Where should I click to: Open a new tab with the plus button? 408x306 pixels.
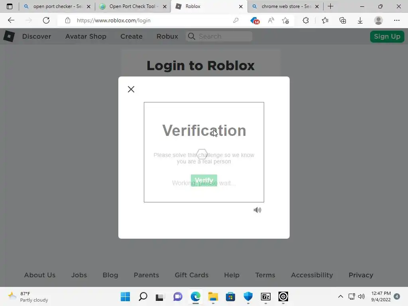[x=330, y=6]
